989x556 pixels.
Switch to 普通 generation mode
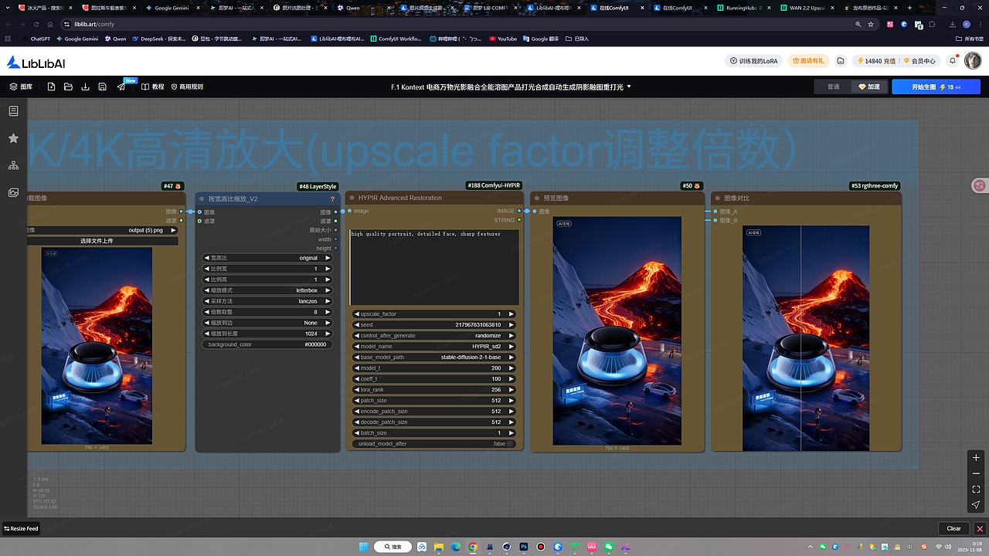point(833,87)
